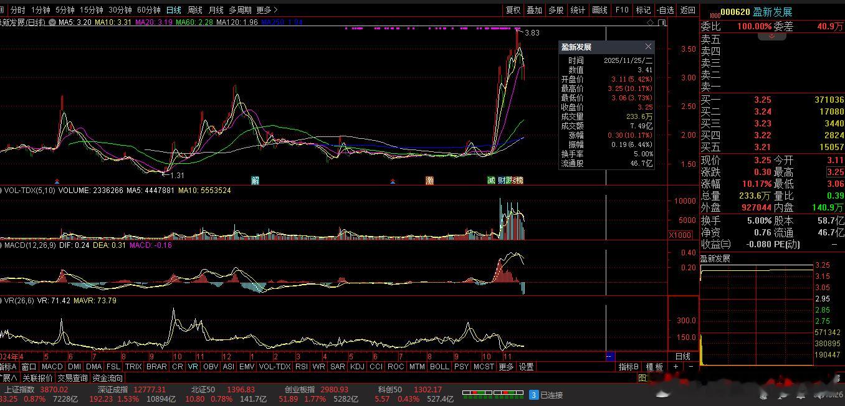Open the indicator dropdown next to 盈新发展(日线)
The height and width of the screenshot is (406, 845).
[x=52, y=22]
